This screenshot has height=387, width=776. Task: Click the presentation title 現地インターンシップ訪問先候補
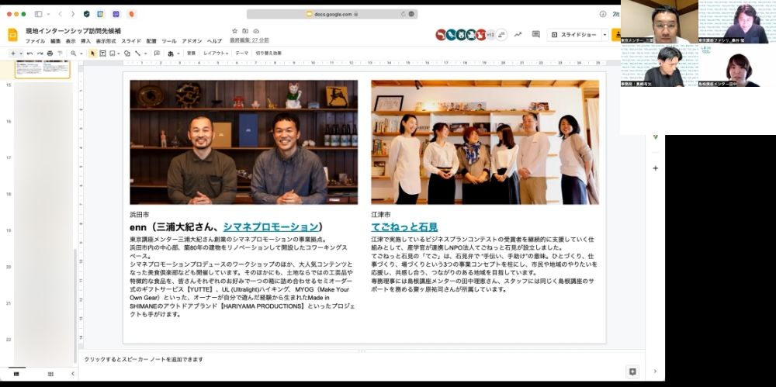click(x=73, y=31)
